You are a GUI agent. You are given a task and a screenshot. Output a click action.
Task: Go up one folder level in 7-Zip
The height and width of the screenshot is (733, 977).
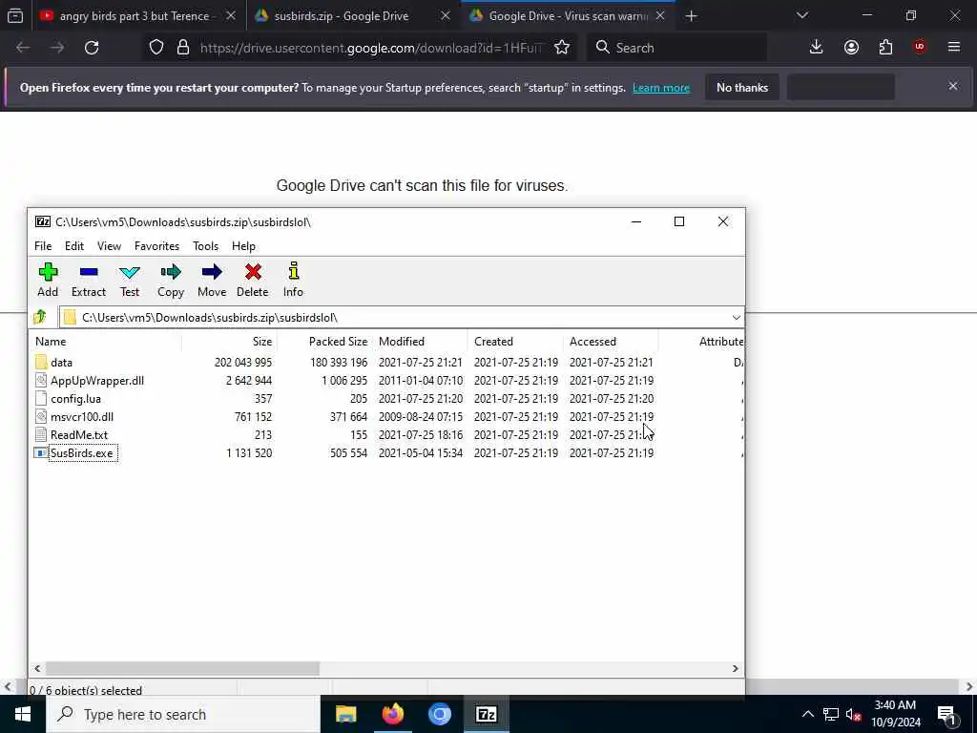[x=40, y=317]
